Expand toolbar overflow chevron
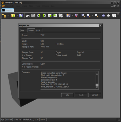 coord(118,14)
